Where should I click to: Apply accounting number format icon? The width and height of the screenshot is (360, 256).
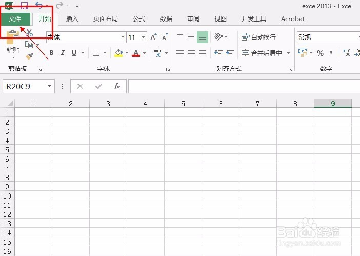tap(303, 53)
